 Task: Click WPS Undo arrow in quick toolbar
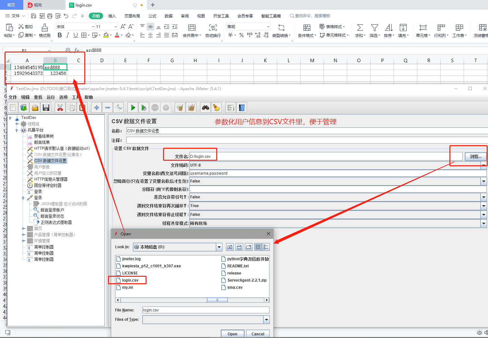point(66,16)
